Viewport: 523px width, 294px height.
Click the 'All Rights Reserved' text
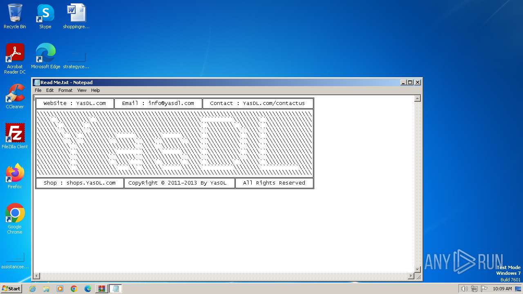click(274, 183)
